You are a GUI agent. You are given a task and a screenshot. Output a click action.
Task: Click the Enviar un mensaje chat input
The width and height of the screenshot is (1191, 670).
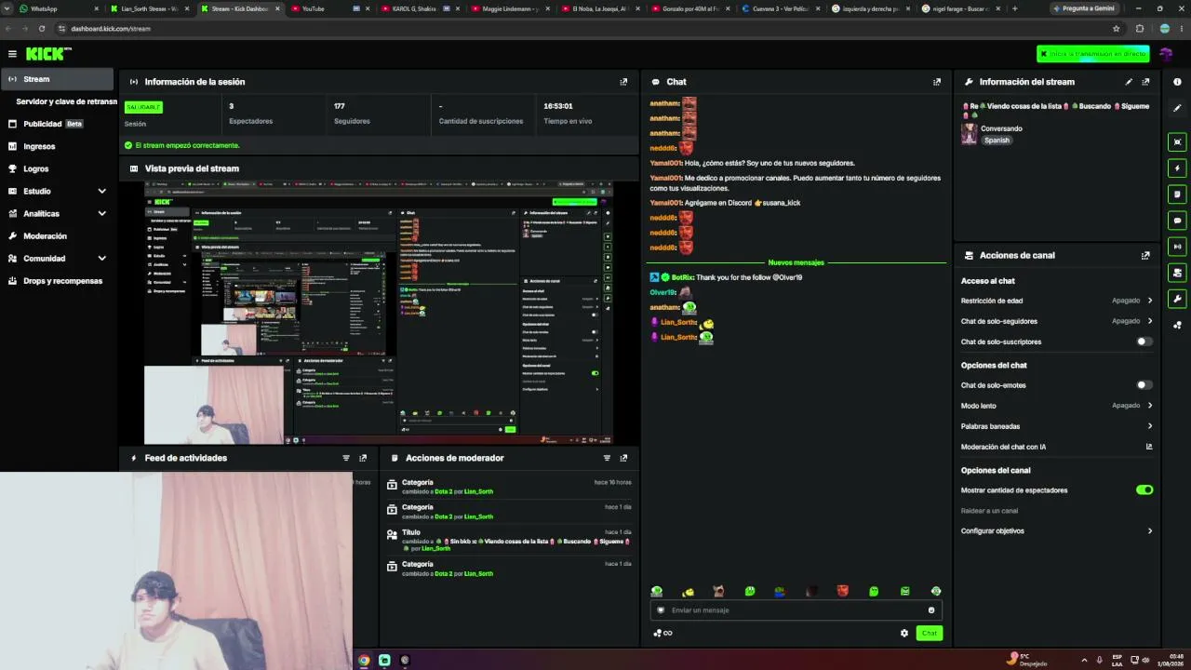[x=796, y=610]
